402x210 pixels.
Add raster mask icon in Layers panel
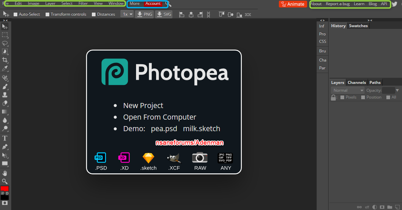point(382,207)
